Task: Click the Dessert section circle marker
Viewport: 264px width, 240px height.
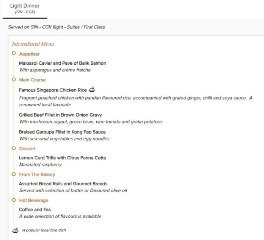Action: [x=14, y=148]
